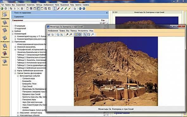Screen dimensions: 187x117
Task: Expand the Именной указатель tree node
Action: pyautogui.click(x=16, y=47)
